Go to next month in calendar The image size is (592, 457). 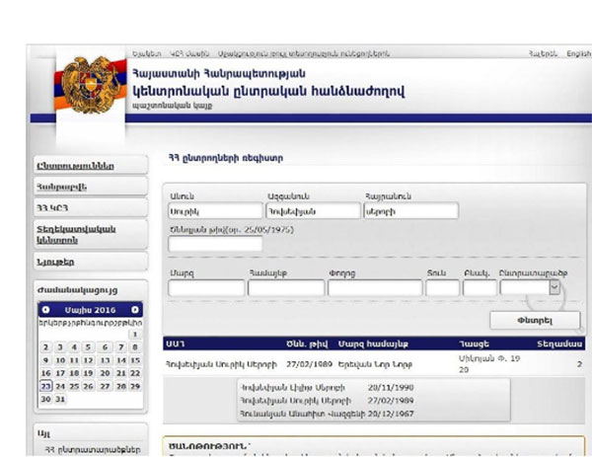pos(135,309)
